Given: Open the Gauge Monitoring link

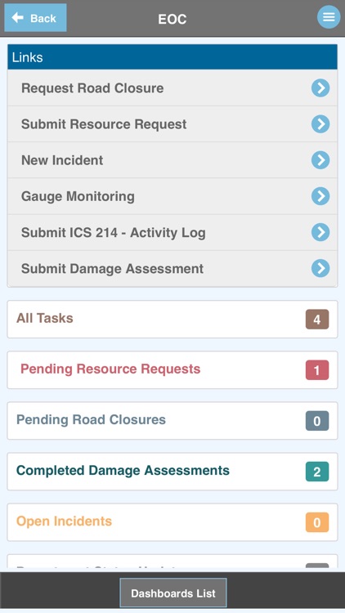Looking at the screenshot, I should [172, 196].
